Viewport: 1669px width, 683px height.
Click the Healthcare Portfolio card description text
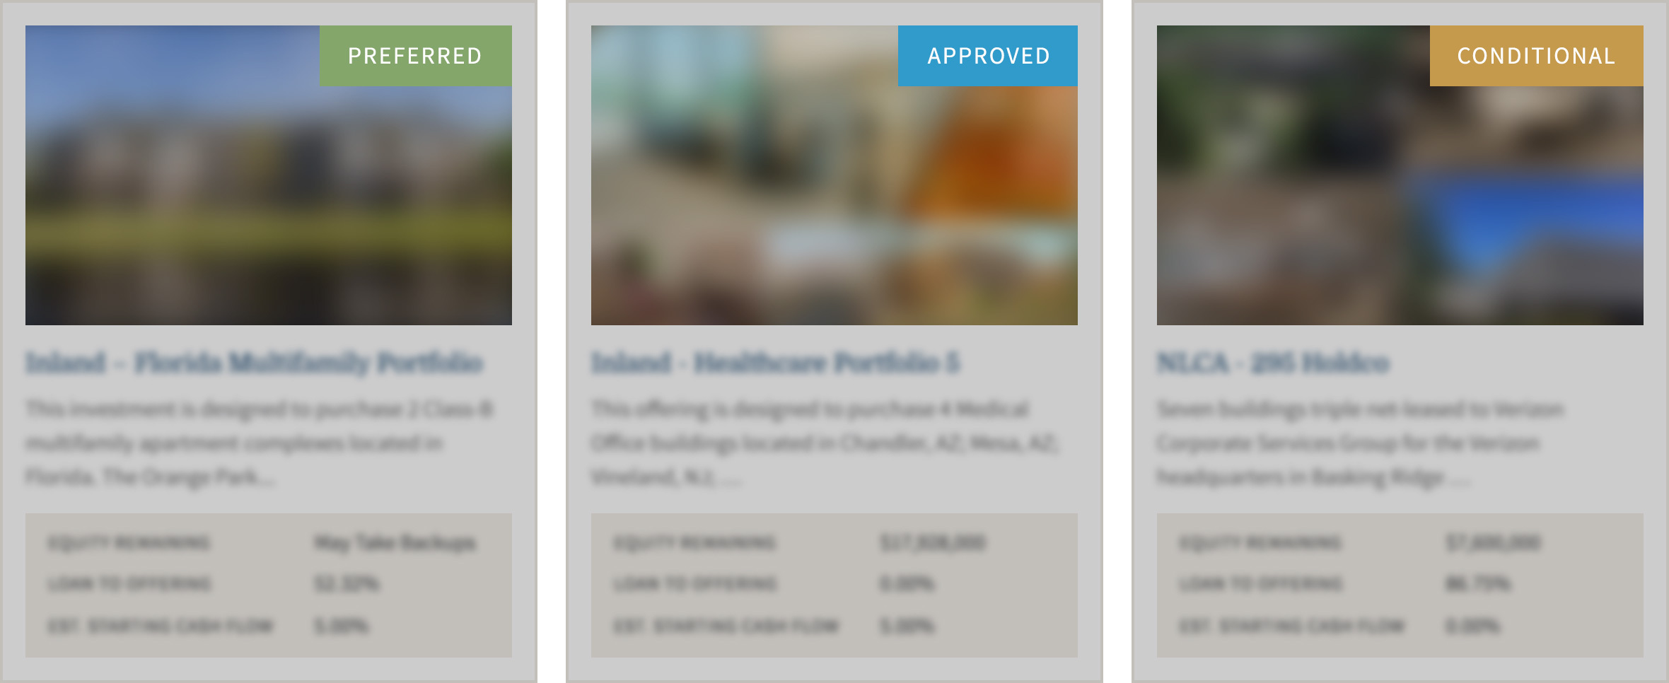[825, 443]
